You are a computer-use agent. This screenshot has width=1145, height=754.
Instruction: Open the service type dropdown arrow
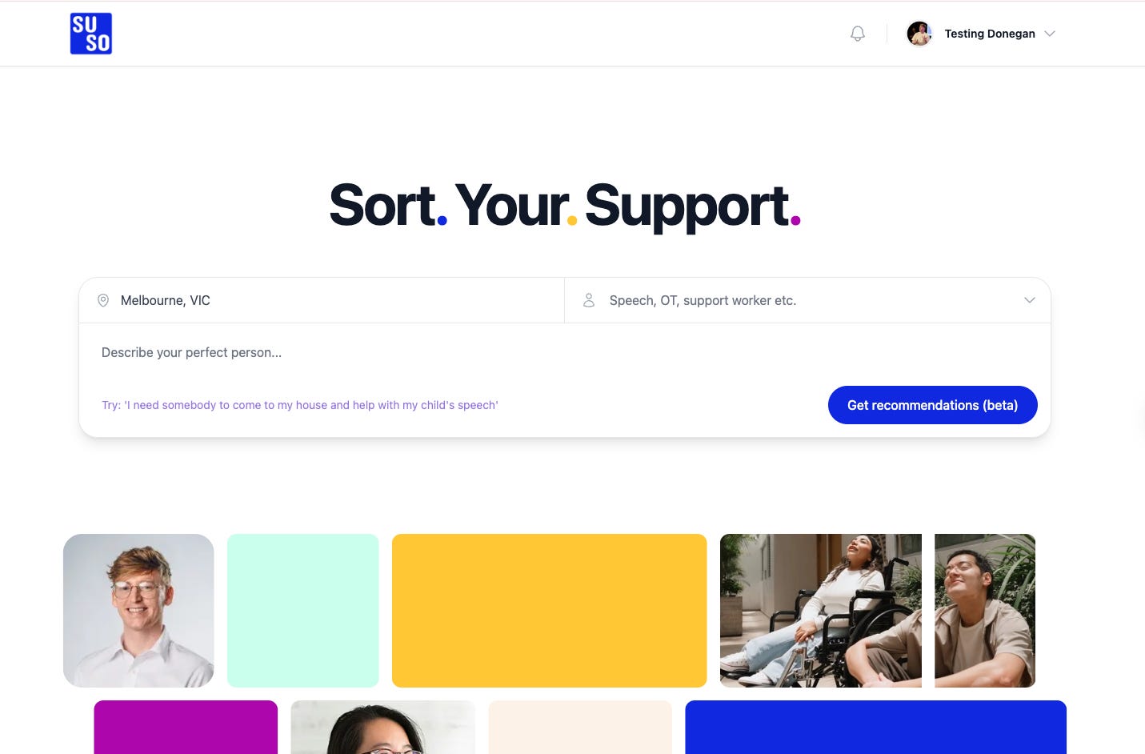1030,300
